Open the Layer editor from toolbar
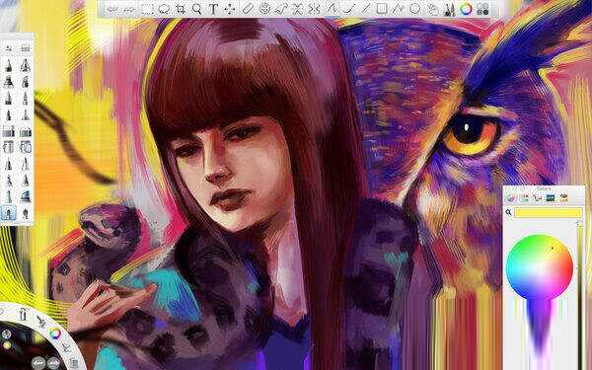The image size is (592, 370). pos(433,9)
